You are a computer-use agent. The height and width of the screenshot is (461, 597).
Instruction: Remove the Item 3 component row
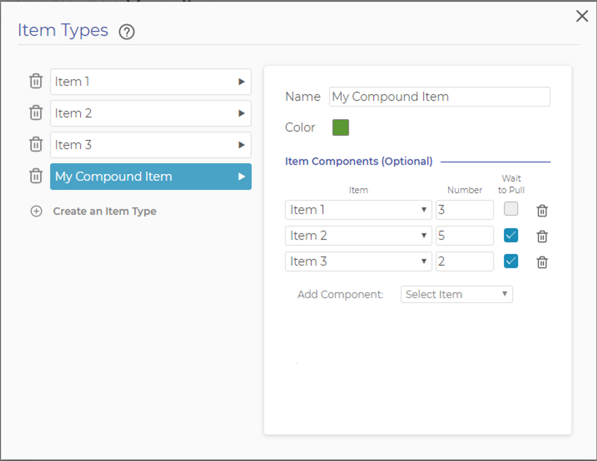pyautogui.click(x=542, y=262)
